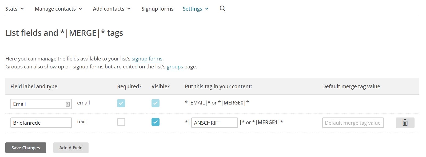
Task: Expand the Add contacts dropdown
Action: 112,8
